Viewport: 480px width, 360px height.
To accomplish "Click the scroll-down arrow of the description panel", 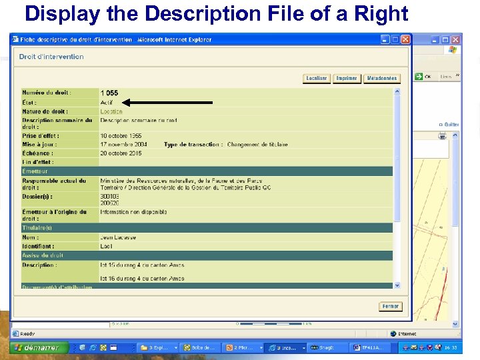I will pyautogui.click(x=397, y=285).
